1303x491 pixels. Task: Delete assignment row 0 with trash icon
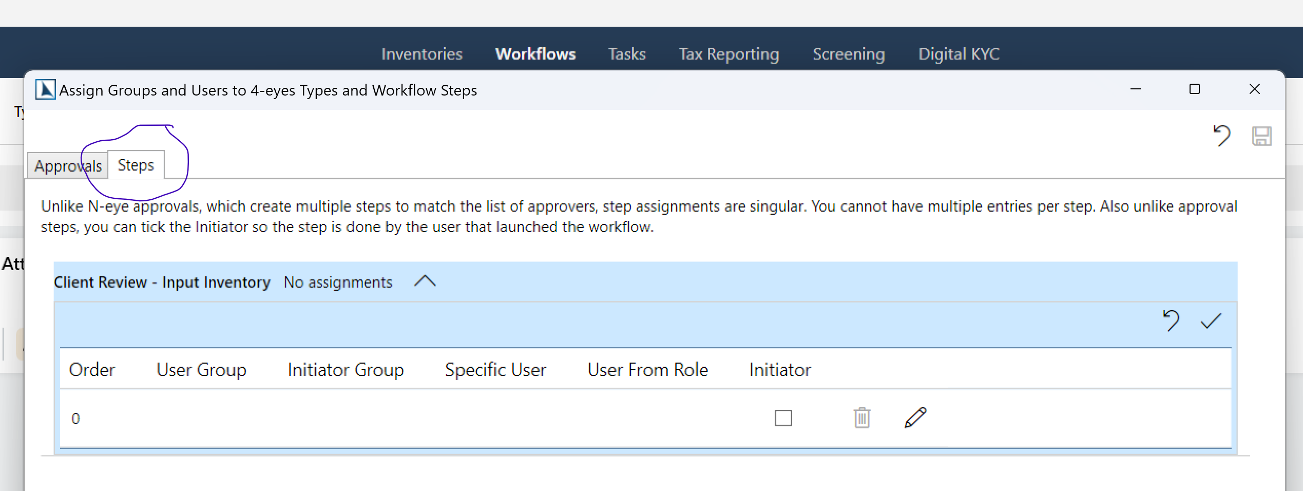pos(862,418)
